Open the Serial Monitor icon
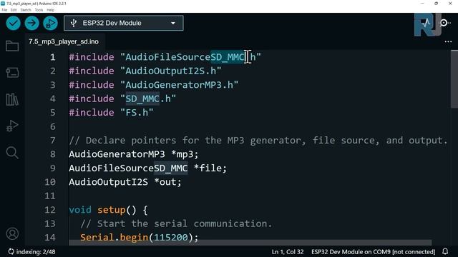Screen dimensions: 458x257 [444, 23]
